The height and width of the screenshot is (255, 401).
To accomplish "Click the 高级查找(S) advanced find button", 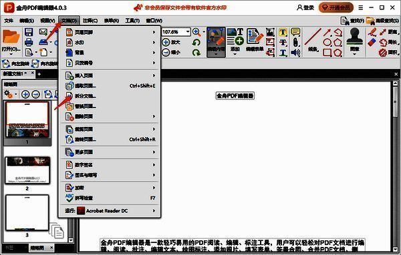I will click(382, 21).
